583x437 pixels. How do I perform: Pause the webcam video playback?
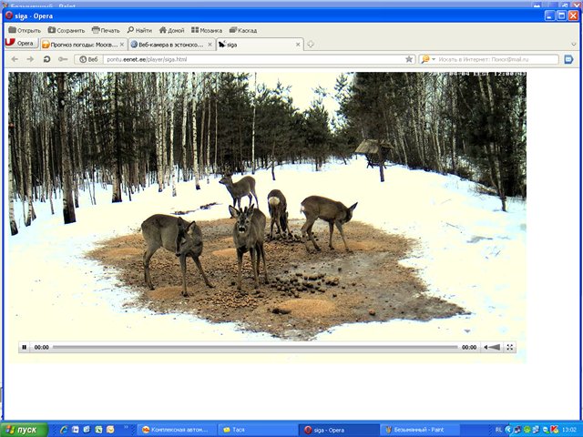[25, 347]
